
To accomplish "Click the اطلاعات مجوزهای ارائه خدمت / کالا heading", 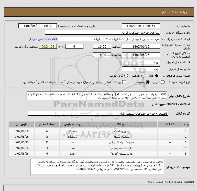I will (171, 182).
